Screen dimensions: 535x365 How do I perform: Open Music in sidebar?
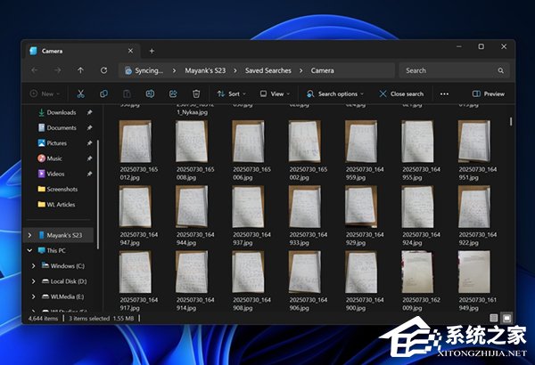click(x=54, y=158)
